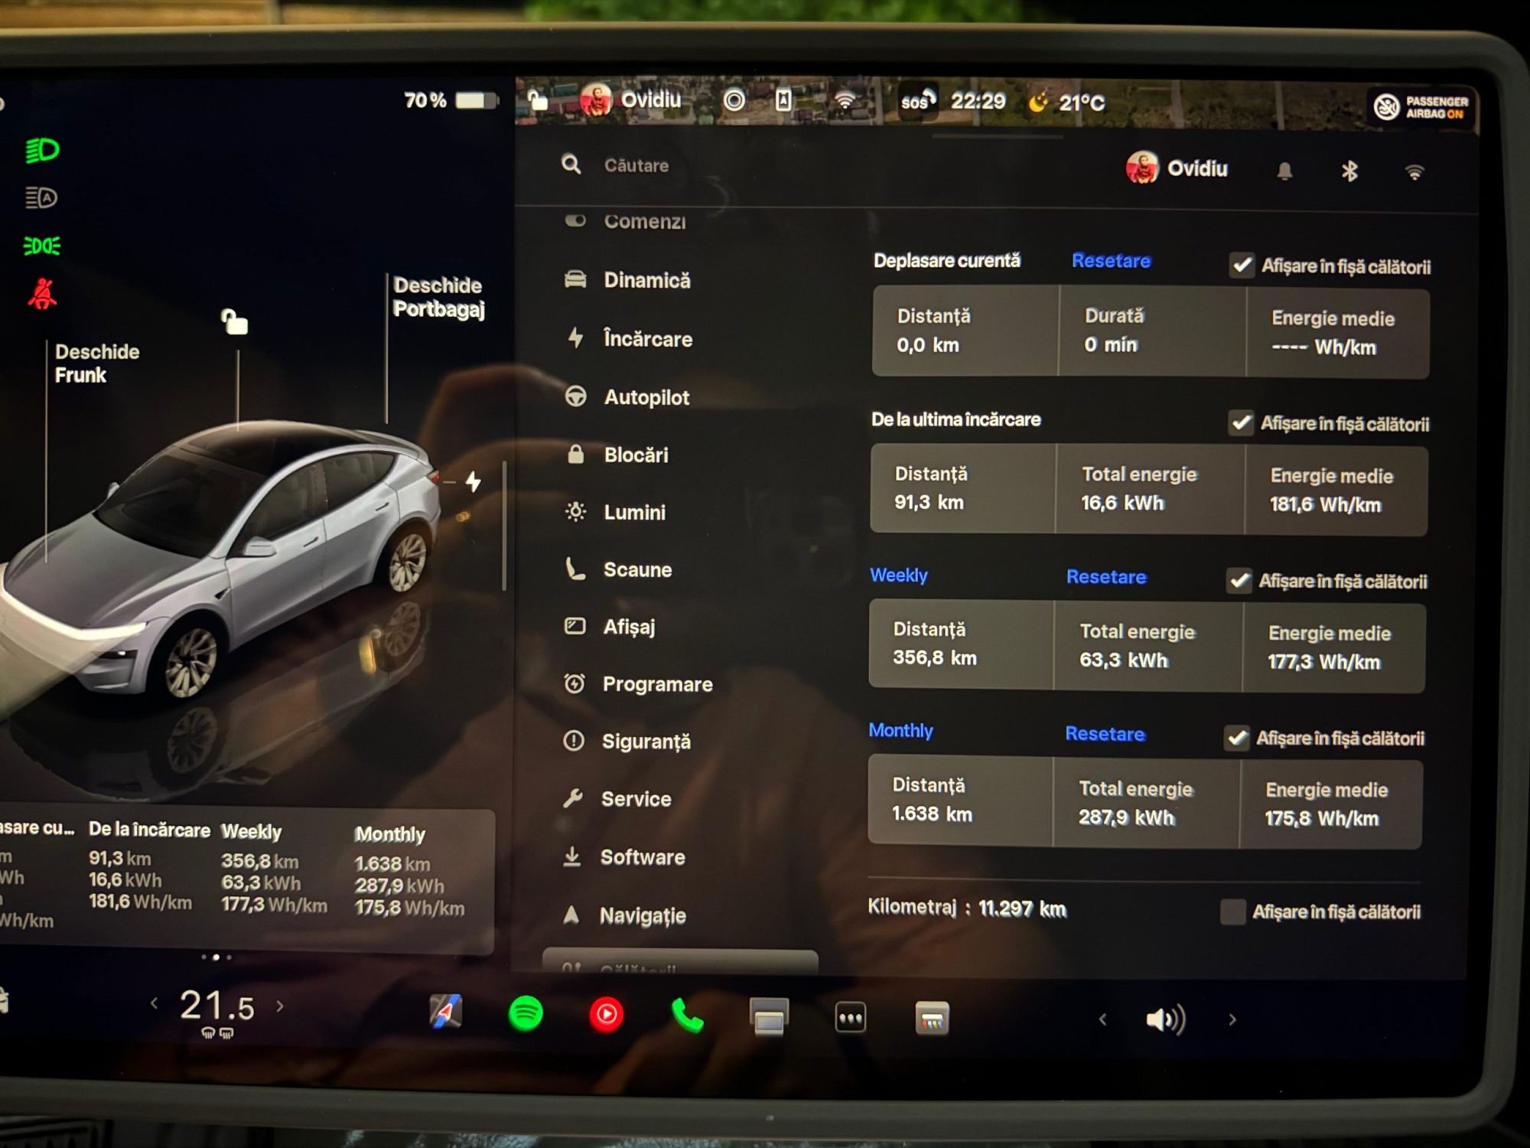1530x1148 pixels.
Task: Increase cabin temperature with right arrow
Action: pyautogui.click(x=280, y=1006)
